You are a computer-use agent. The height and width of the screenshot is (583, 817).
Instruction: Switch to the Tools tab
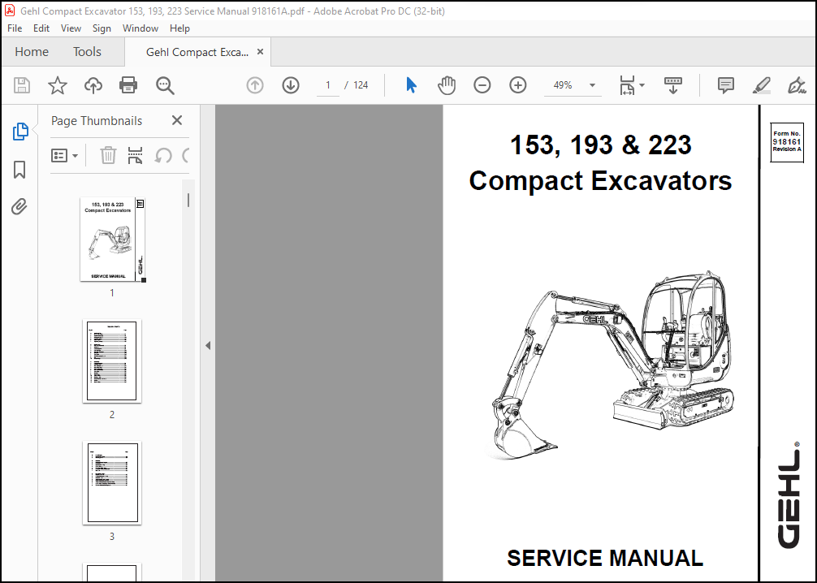(x=87, y=52)
